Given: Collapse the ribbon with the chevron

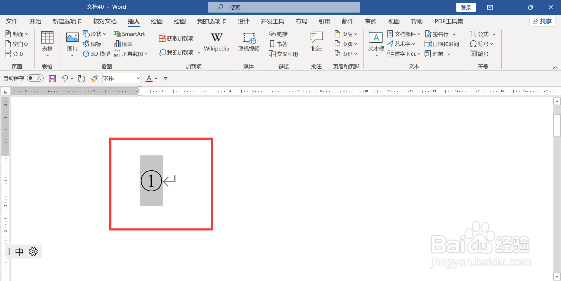Looking at the screenshot, I should click(555, 67).
